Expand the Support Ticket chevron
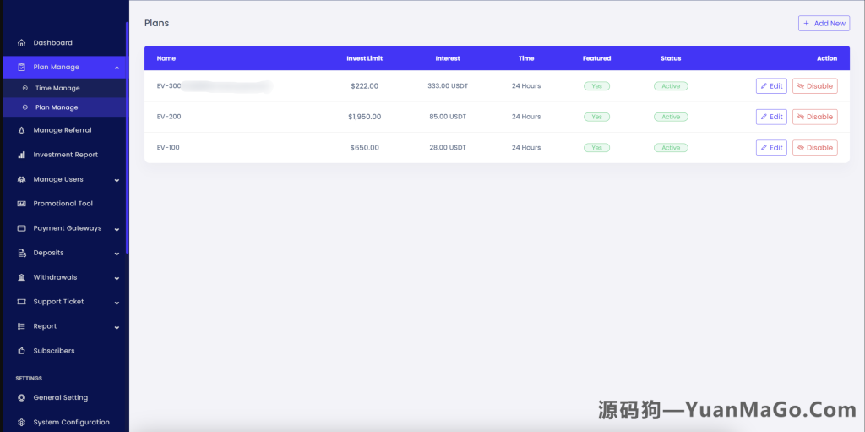The image size is (865, 432). [117, 303]
